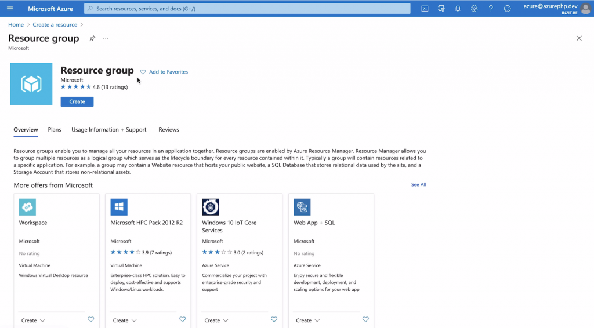
Task: Favorite the Workspace card with heart
Action: click(x=91, y=319)
